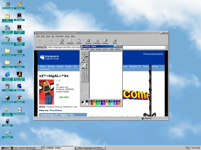Open the Tools menu in browser menu bar
Image resolution: width=201 pixels, height=150 pixels.
67,36
